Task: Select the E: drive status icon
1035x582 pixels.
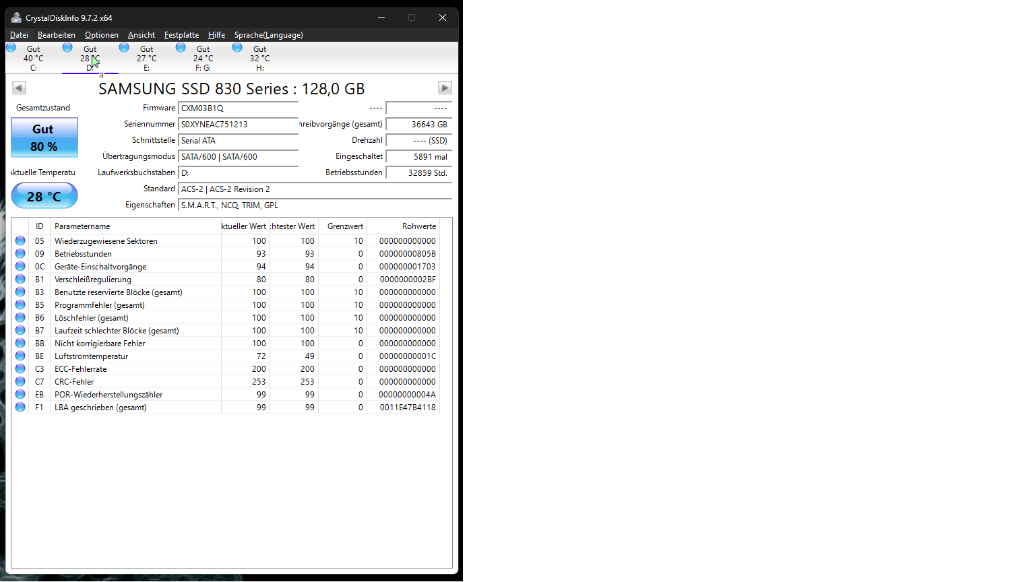Action: coord(124,47)
